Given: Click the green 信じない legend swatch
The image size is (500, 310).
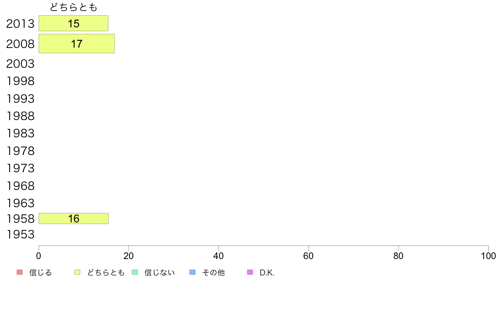Looking at the screenshot, I should 135,273.
